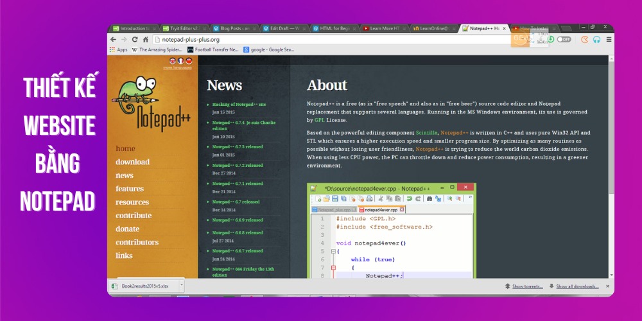Open the Football Transfer Ne bookmark
The width and height of the screenshot is (642, 321).
[x=213, y=50]
